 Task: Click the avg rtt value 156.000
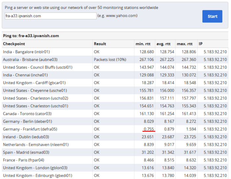pos(167,90)
